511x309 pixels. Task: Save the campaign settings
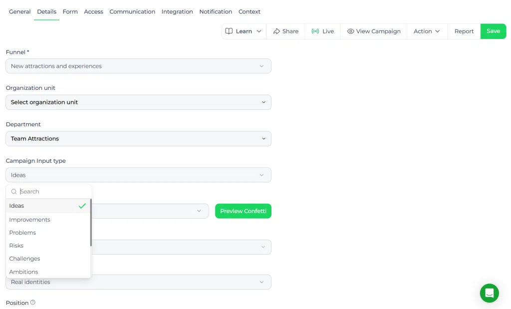pos(493,31)
